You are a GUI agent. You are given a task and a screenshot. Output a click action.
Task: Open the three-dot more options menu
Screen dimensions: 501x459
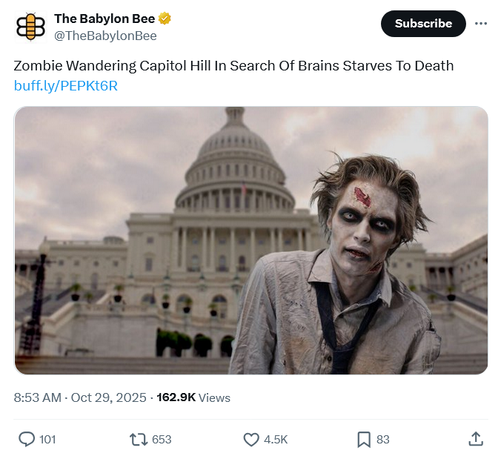pyautogui.click(x=481, y=24)
